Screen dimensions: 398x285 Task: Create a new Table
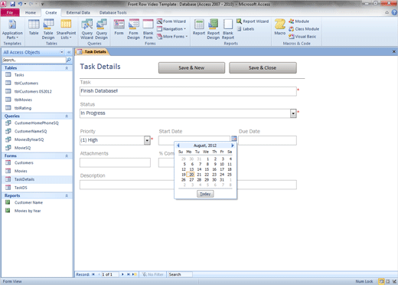click(x=34, y=28)
